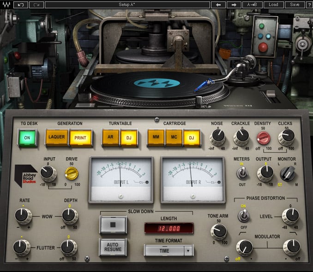Open the TIME FORMAT dropdown arrow
Screen dimensions: 313x272
pos(188,251)
